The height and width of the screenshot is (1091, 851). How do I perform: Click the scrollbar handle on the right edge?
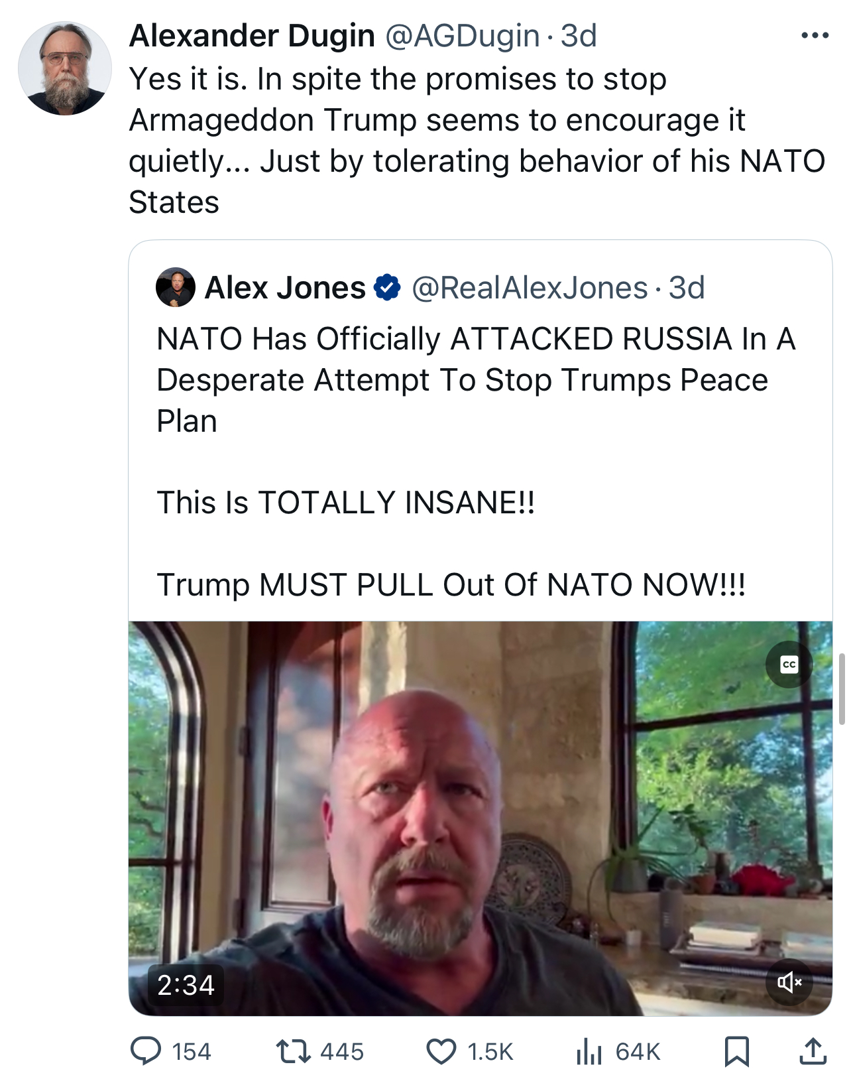coord(842,688)
